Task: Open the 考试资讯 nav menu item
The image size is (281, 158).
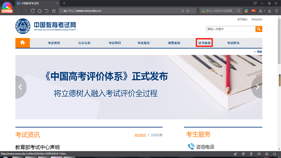Action: point(54,43)
